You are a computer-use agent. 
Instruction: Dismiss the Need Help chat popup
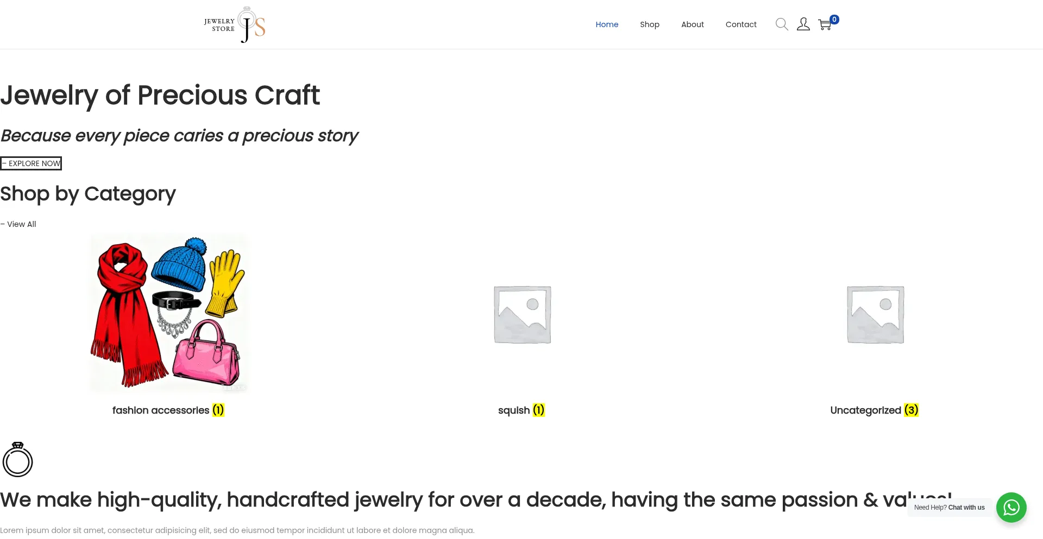[949, 508]
